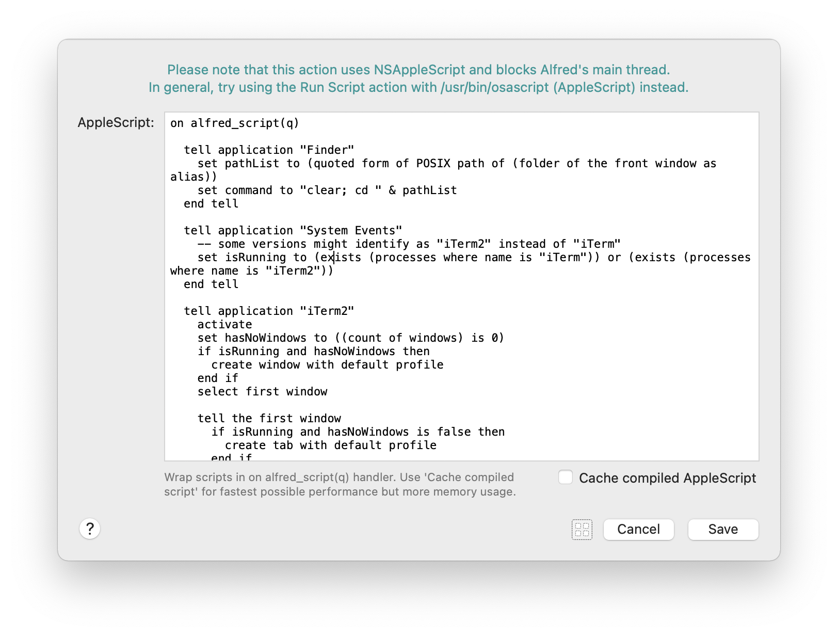The height and width of the screenshot is (637, 838).
Task: Open the snippet grid icon beside Cancel
Action: 582,530
